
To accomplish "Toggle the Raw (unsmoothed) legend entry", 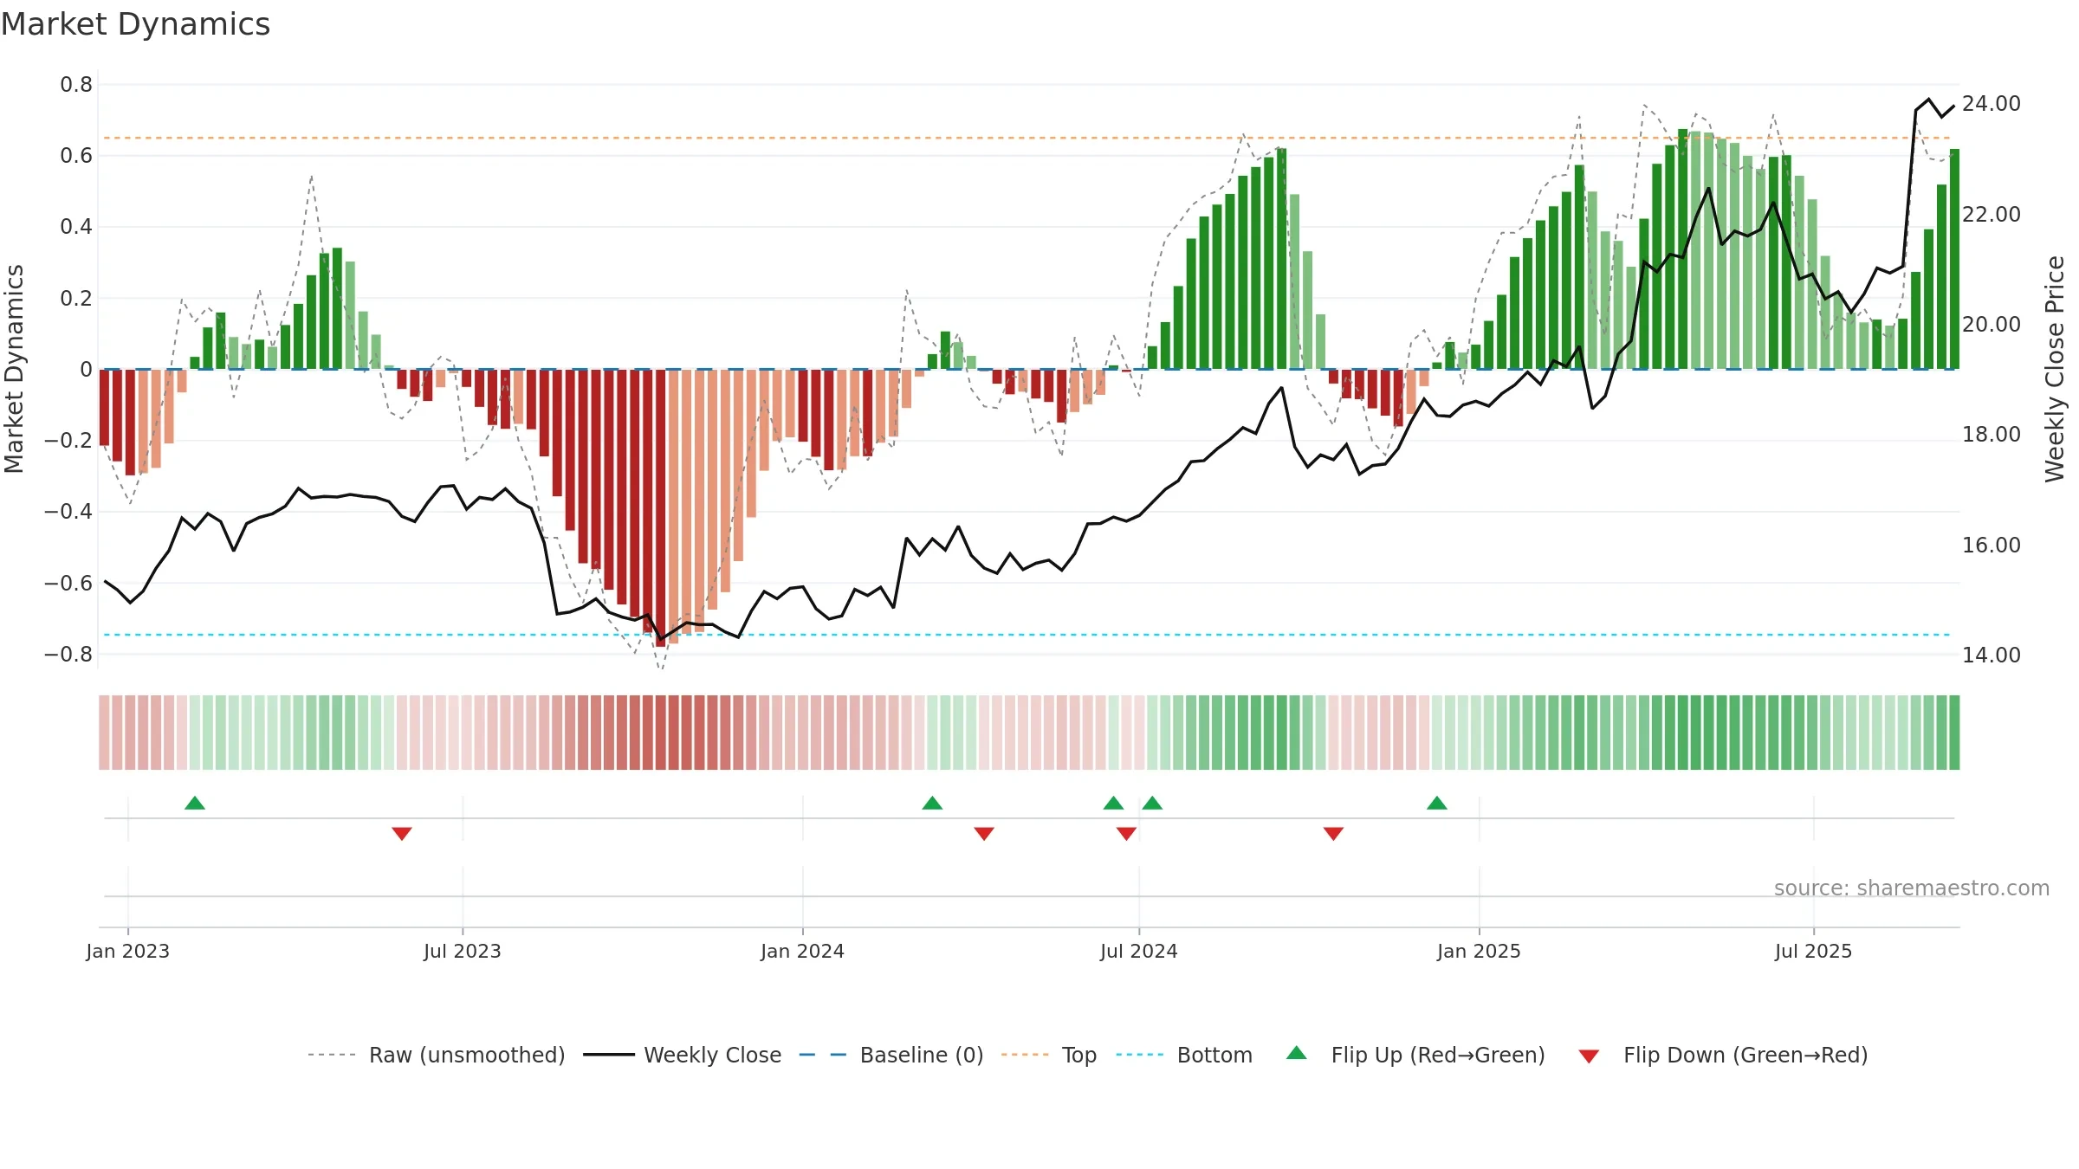I will [x=437, y=1055].
